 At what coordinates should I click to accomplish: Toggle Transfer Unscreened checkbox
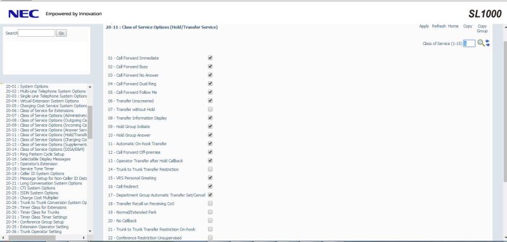(210, 101)
